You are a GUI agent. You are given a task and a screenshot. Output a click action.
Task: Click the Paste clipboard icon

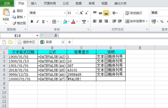click(x=6, y=12)
